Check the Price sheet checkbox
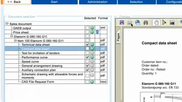The image size is (182, 102). pyautogui.click(x=87, y=32)
